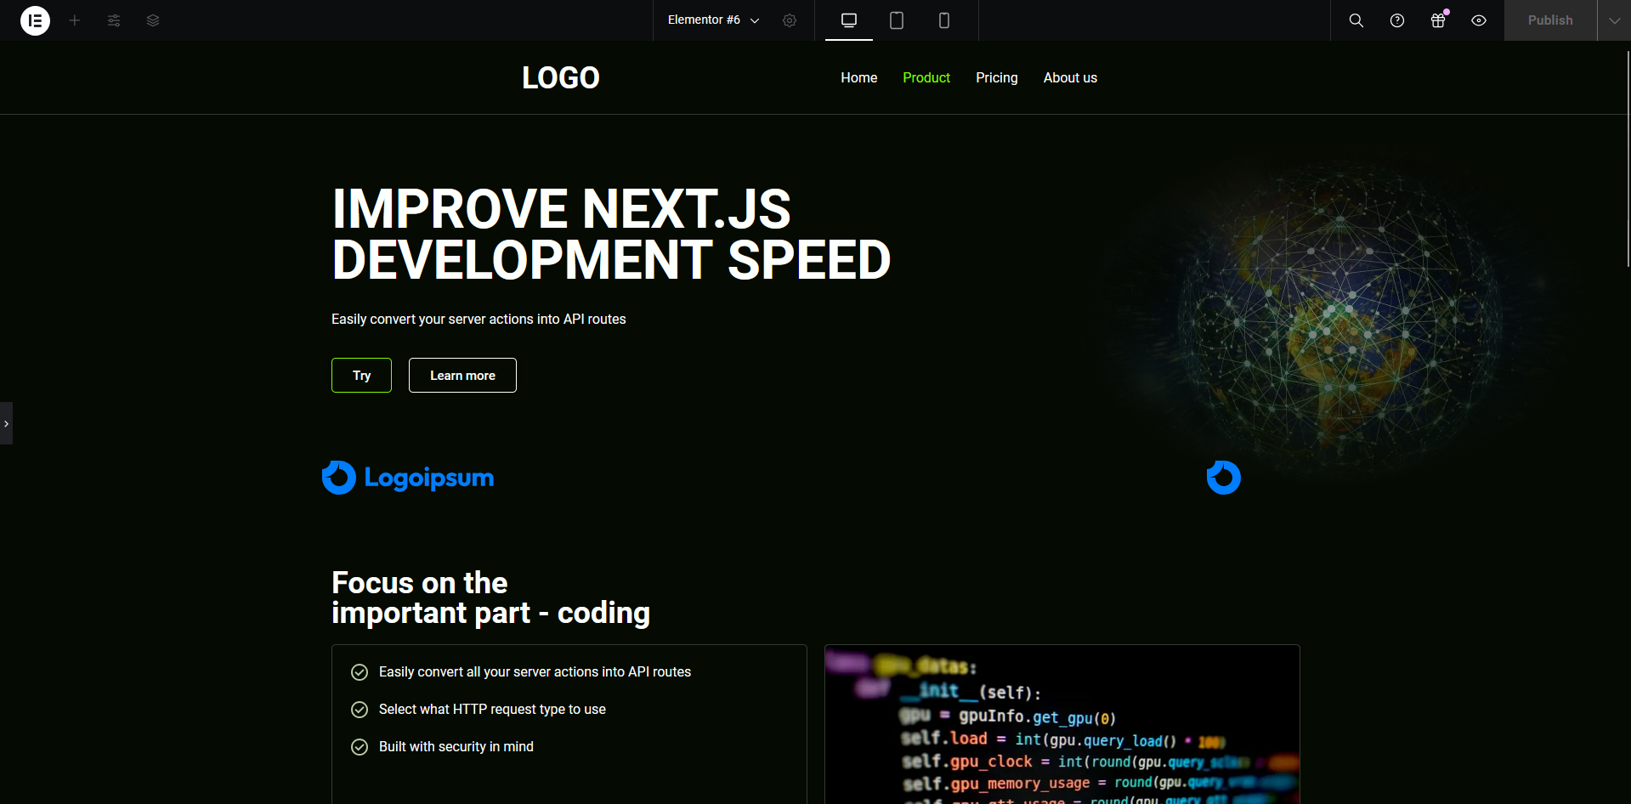Switch to Mobile responsive view
Image resolution: width=1631 pixels, height=804 pixels.
click(944, 20)
